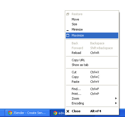Pick Cut in the context menu
Viewport: 125px width, 117px height.
pyautogui.click(x=92, y=72)
